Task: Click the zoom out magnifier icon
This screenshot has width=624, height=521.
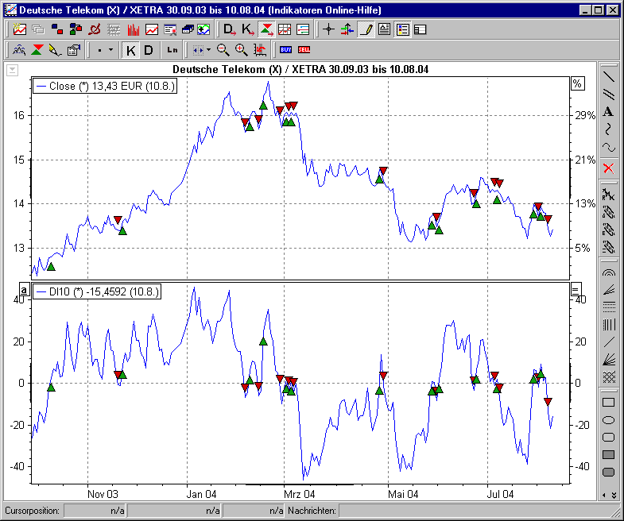Action: point(223,49)
